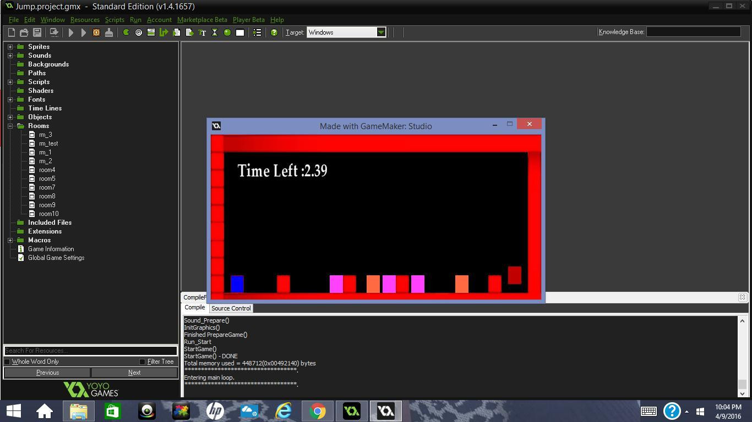
Task: Expand the Sprites folder in resource tree
Action: (10, 47)
